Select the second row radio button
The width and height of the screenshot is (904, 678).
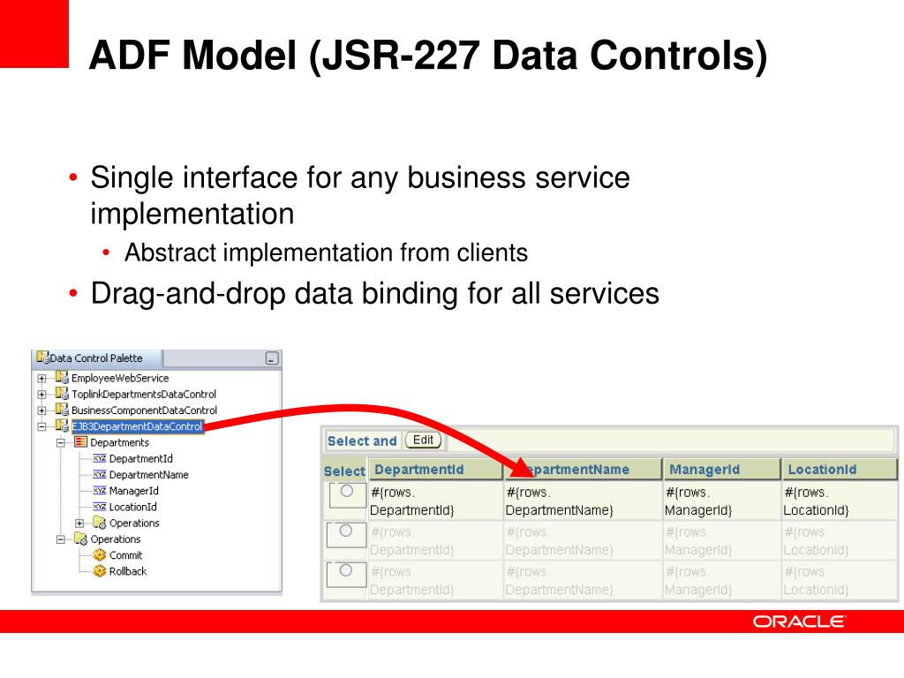tap(346, 531)
